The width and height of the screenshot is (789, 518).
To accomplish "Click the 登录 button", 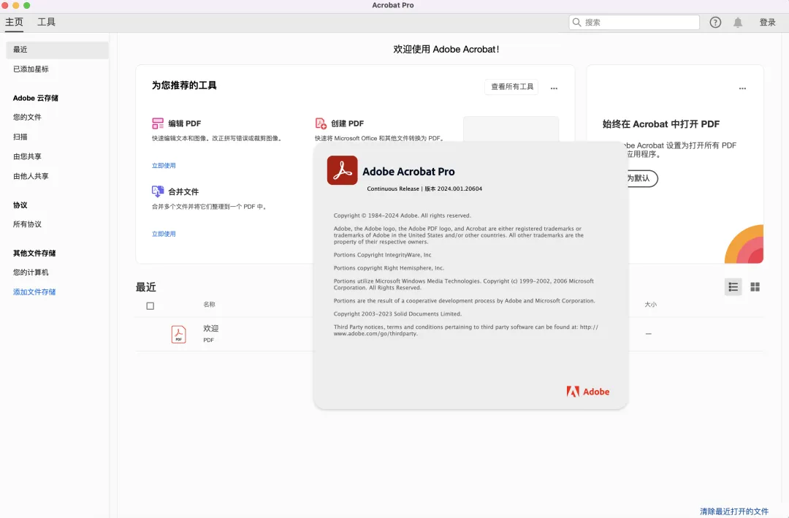I will tap(767, 22).
